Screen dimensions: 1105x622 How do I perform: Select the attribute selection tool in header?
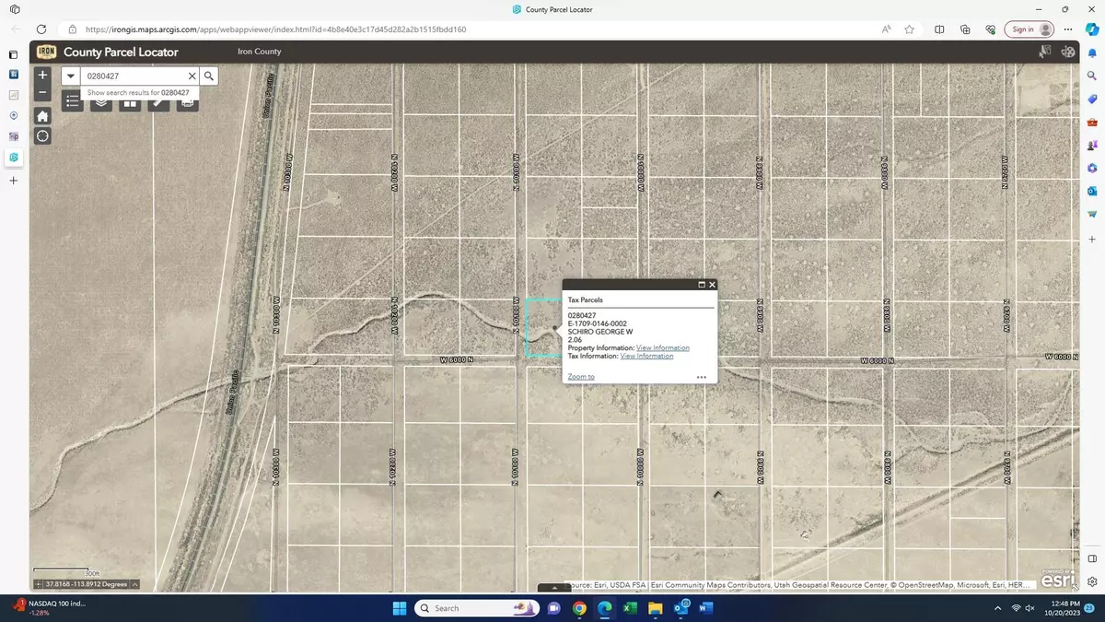coord(1045,52)
